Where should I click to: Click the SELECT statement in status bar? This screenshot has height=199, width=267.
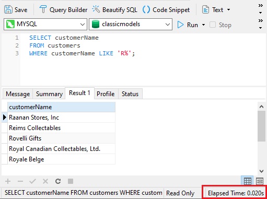click(x=83, y=193)
